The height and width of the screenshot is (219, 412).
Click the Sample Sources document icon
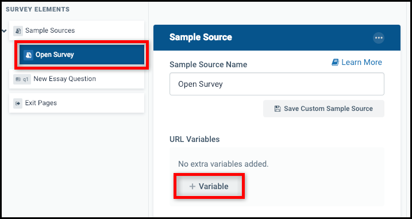click(18, 31)
